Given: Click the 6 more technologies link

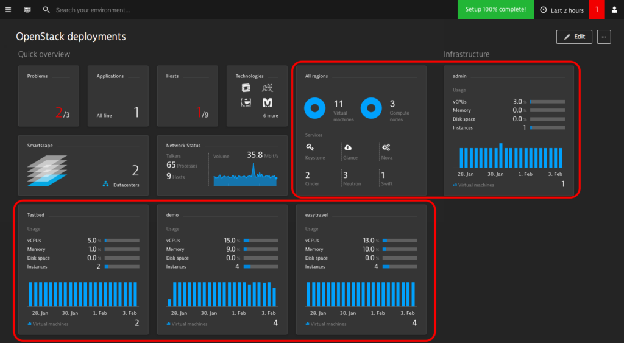Looking at the screenshot, I should pos(271,116).
